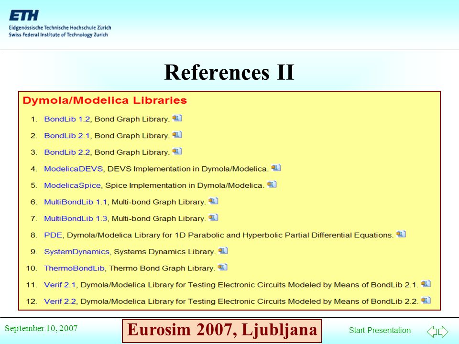Click the document icon after BondLib 1.2
Image resolution: width=459 pixels, height=344 pixels.
[x=177, y=118]
